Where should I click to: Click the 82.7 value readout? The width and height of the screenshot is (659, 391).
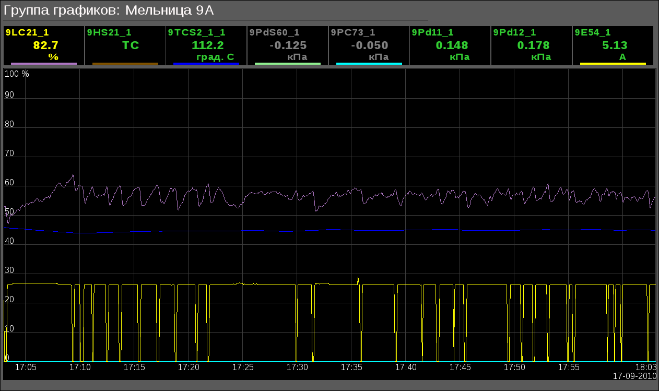coord(45,45)
